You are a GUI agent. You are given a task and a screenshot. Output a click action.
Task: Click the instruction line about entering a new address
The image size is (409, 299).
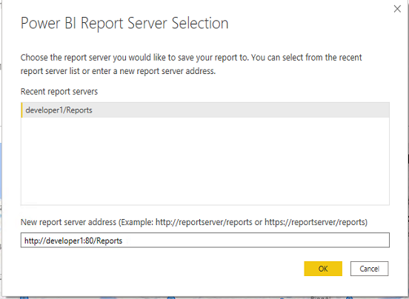[x=118, y=71]
